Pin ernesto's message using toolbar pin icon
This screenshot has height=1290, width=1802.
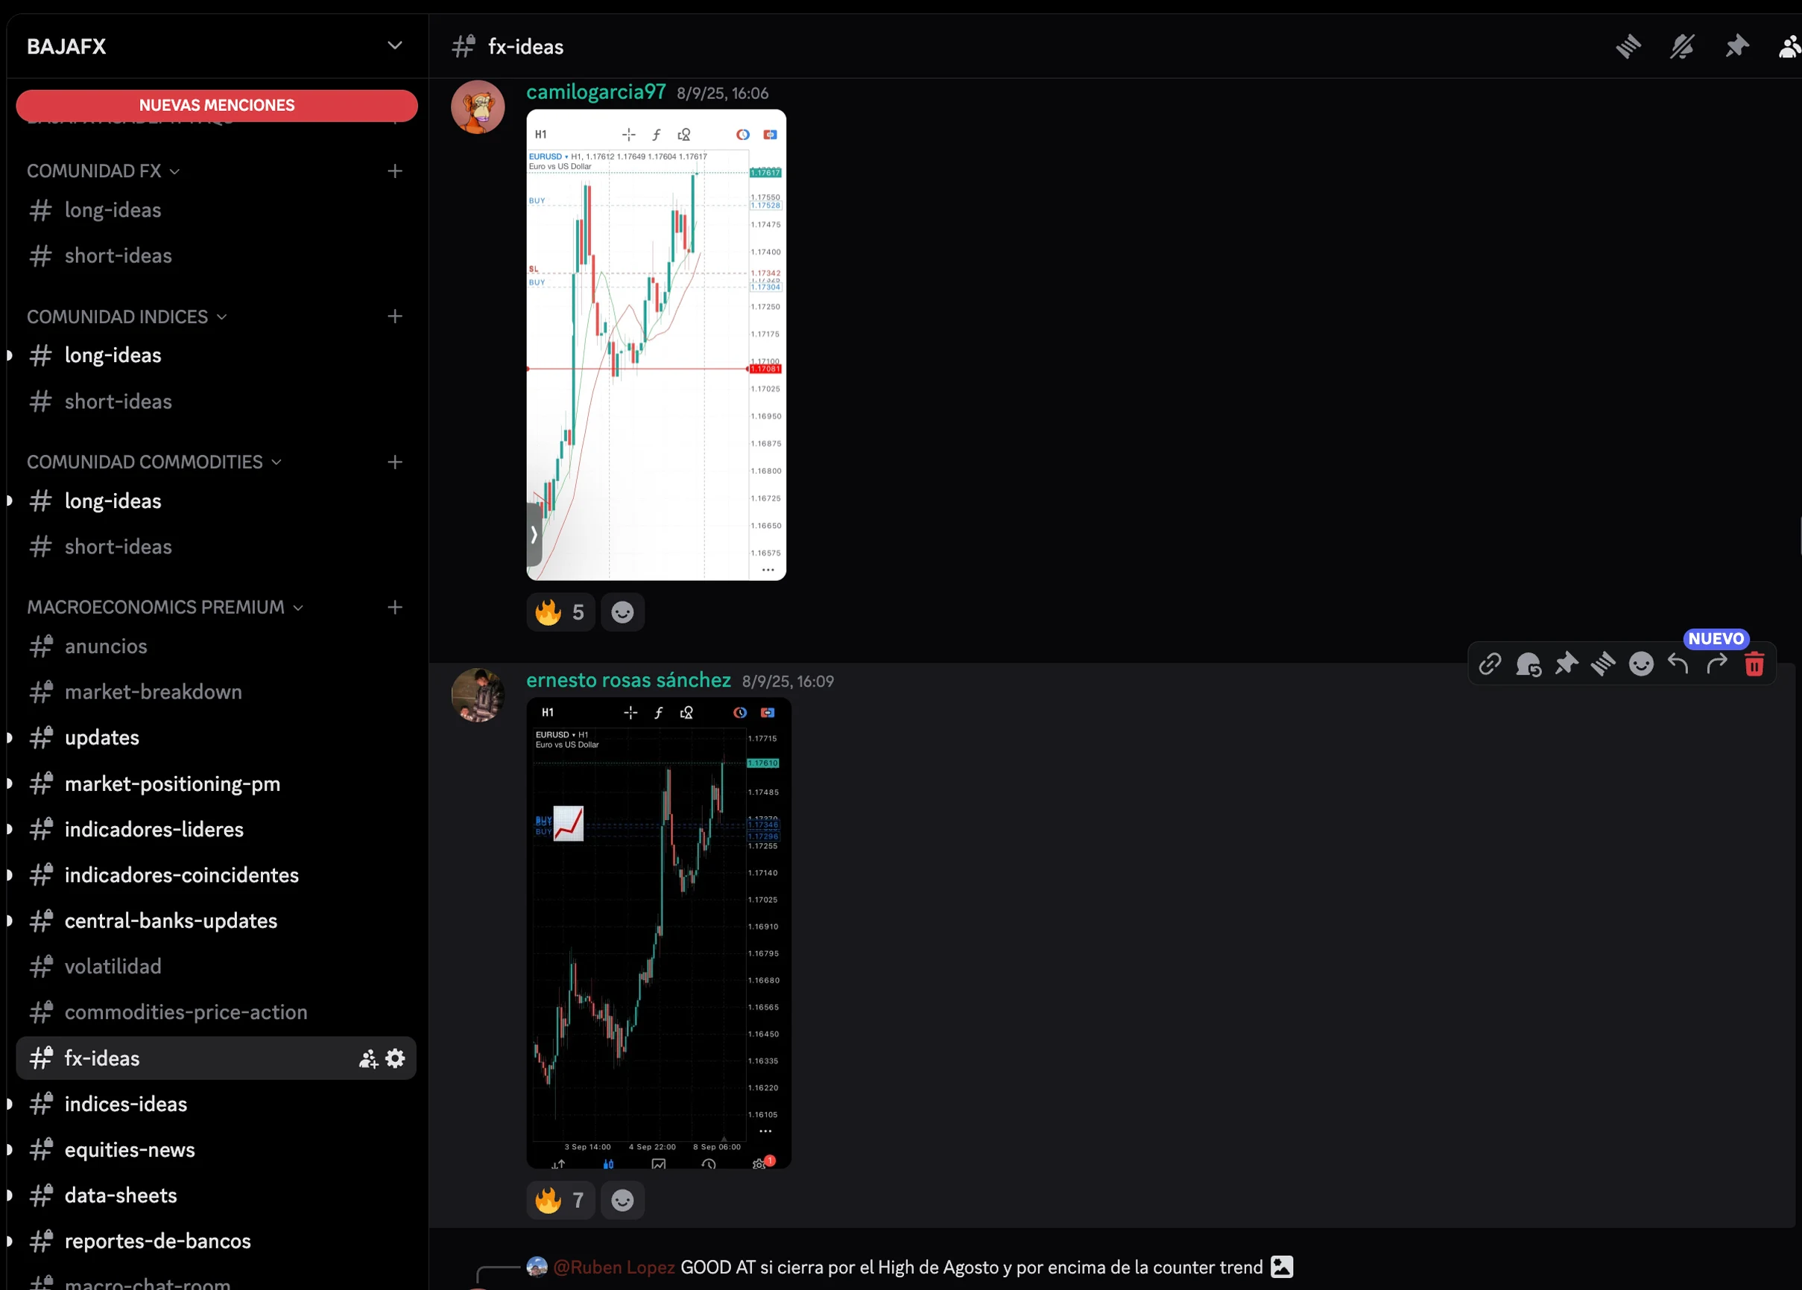(1566, 664)
